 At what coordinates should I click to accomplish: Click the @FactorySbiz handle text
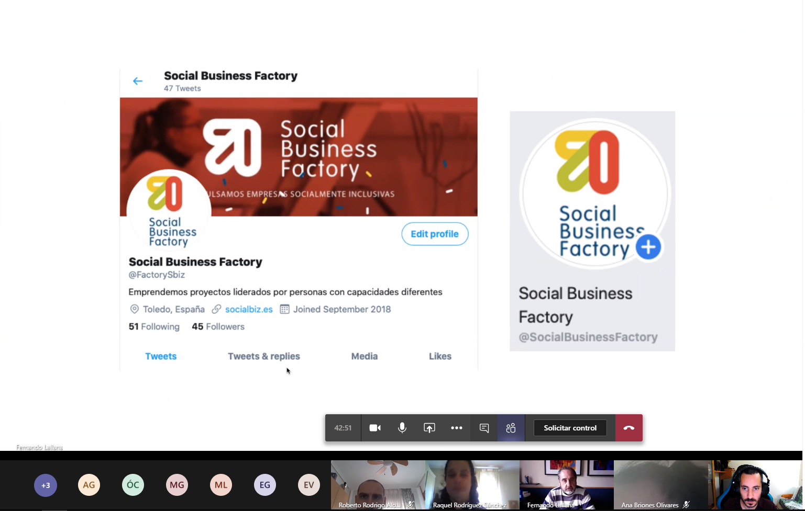click(x=157, y=275)
